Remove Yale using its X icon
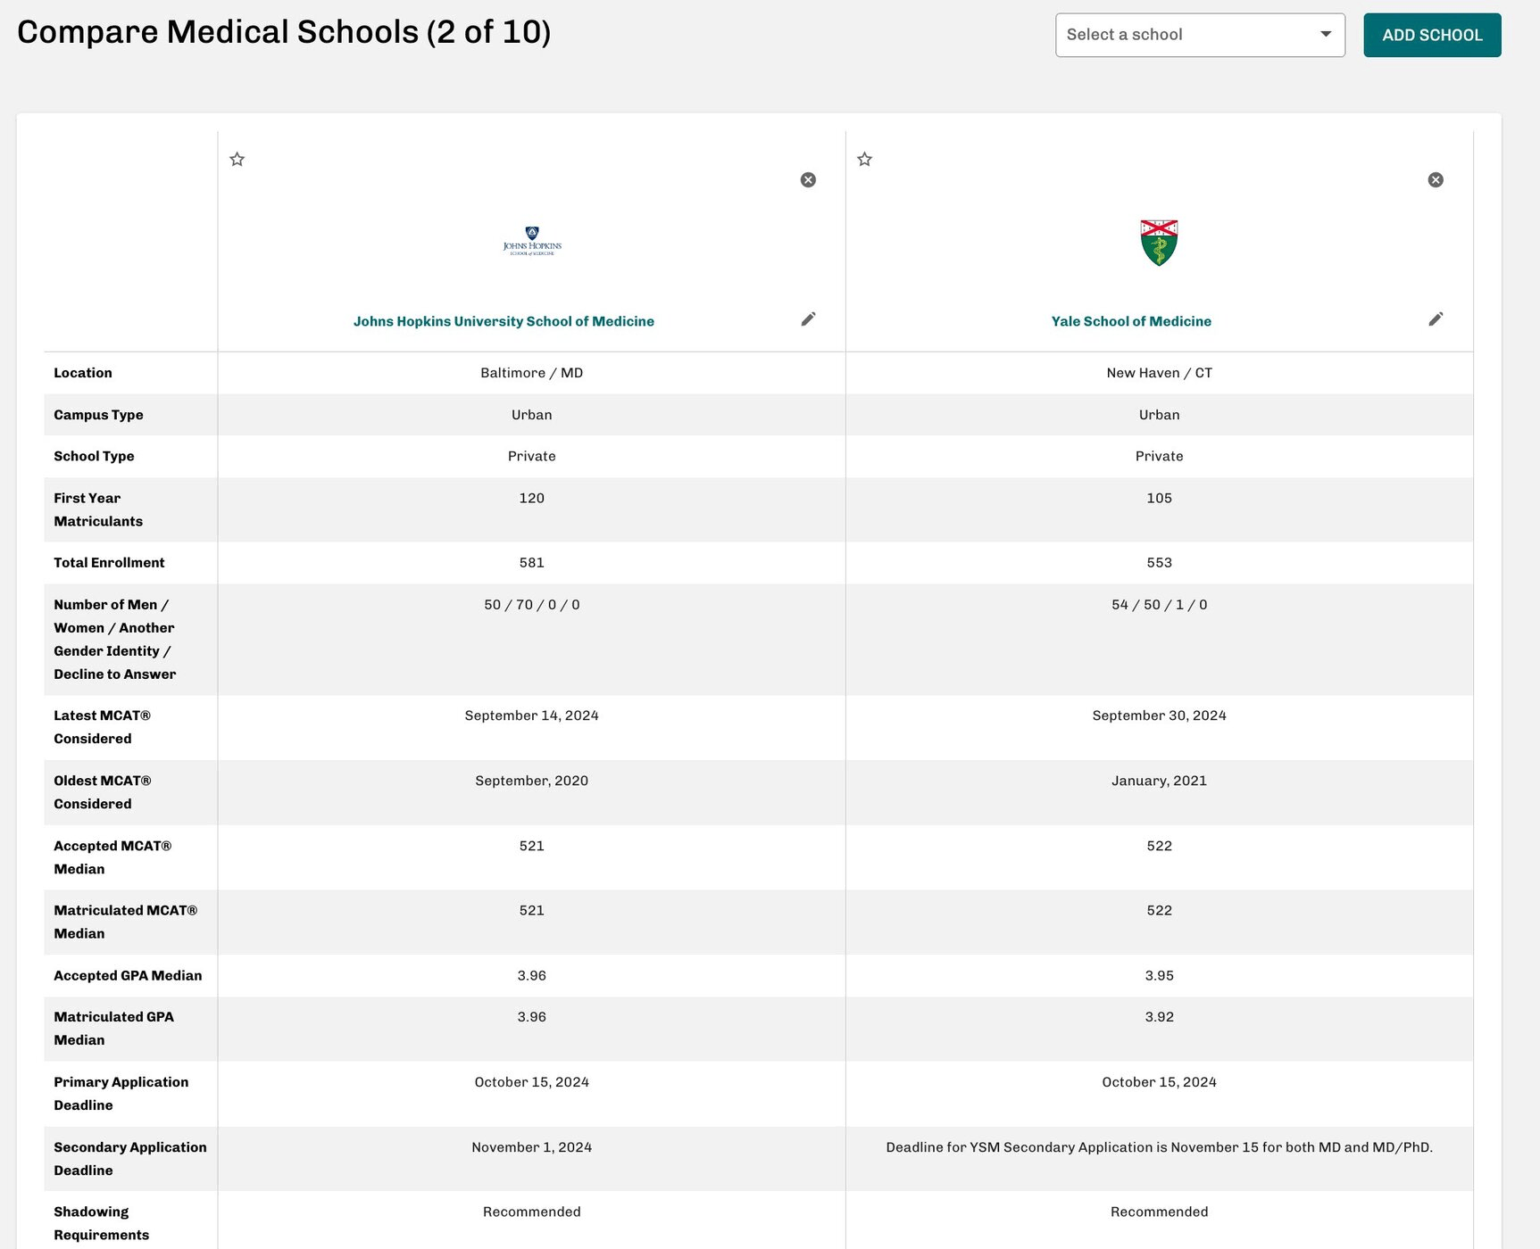The image size is (1540, 1249). (1435, 179)
